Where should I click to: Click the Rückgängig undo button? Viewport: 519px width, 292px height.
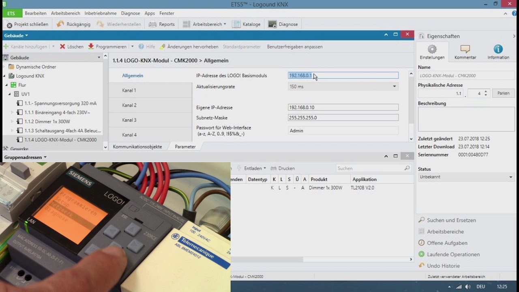(73, 24)
